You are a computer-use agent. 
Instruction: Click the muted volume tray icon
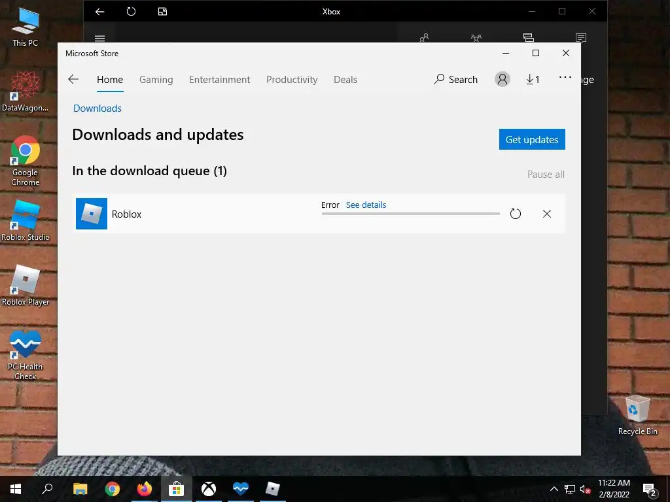tap(586, 489)
